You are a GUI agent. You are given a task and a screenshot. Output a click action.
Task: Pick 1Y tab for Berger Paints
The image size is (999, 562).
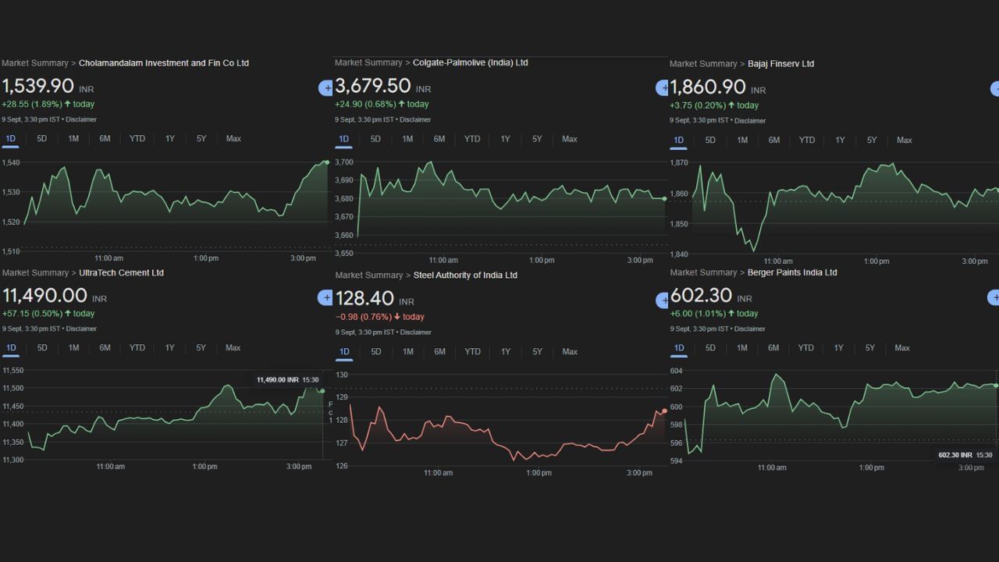[839, 348]
